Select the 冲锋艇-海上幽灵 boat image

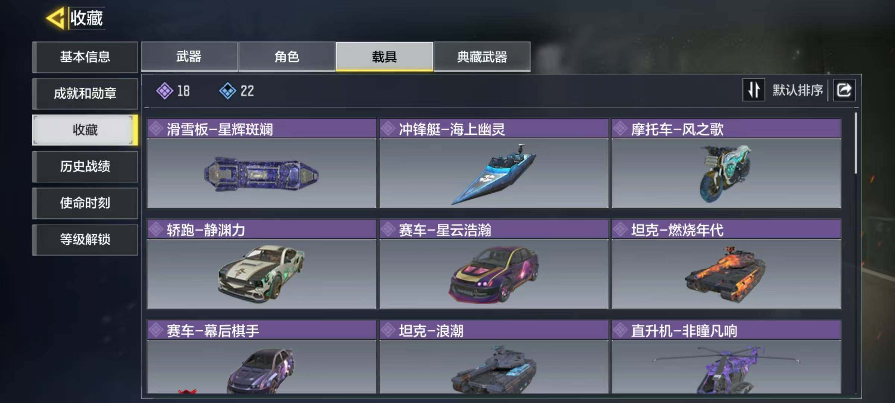(x=494, y=174)
